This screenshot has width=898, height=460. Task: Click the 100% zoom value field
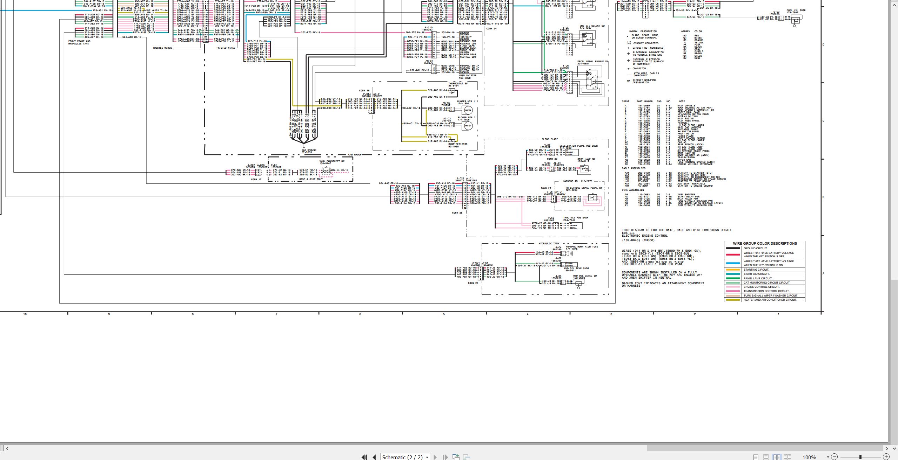pos(809,457)
